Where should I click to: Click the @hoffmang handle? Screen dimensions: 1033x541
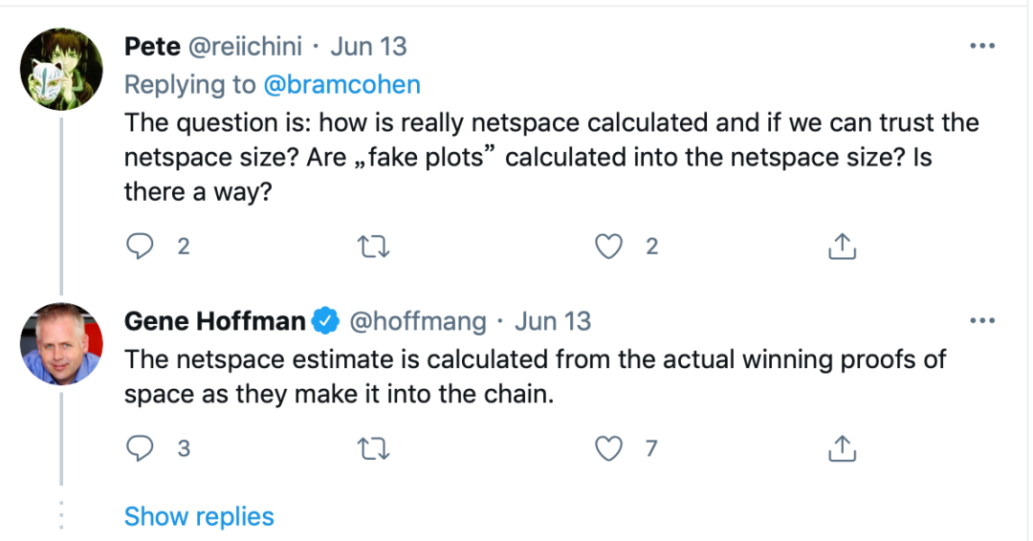(418, 322)
